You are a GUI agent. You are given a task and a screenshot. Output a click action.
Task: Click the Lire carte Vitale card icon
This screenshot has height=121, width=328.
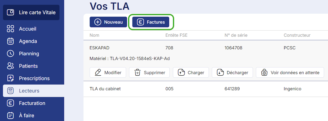click(11, 12)
